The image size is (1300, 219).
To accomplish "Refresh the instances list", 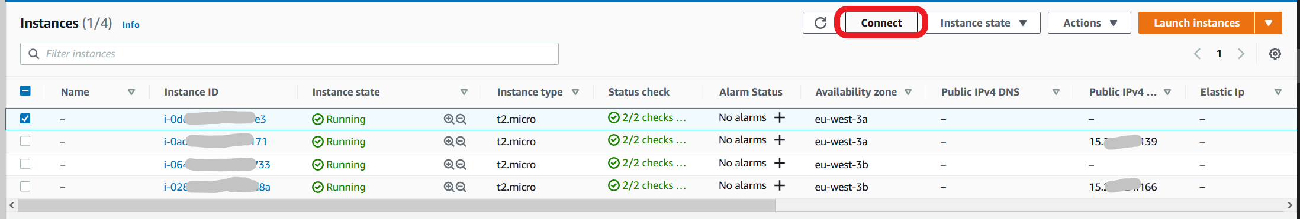I will [x=820, y=23].
